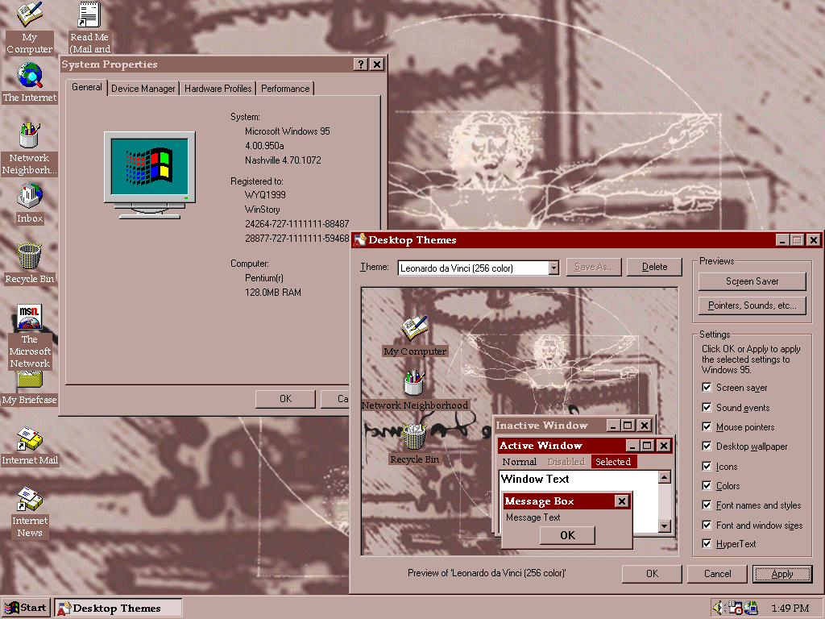Click the Windows monitor logo image

[150, 175]
